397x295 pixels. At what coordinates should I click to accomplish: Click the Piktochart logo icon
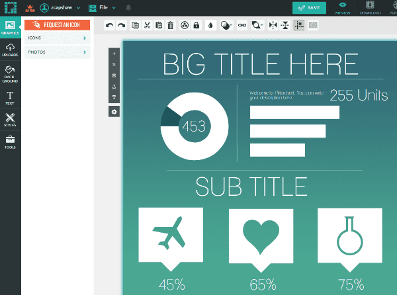coord(11,7)
